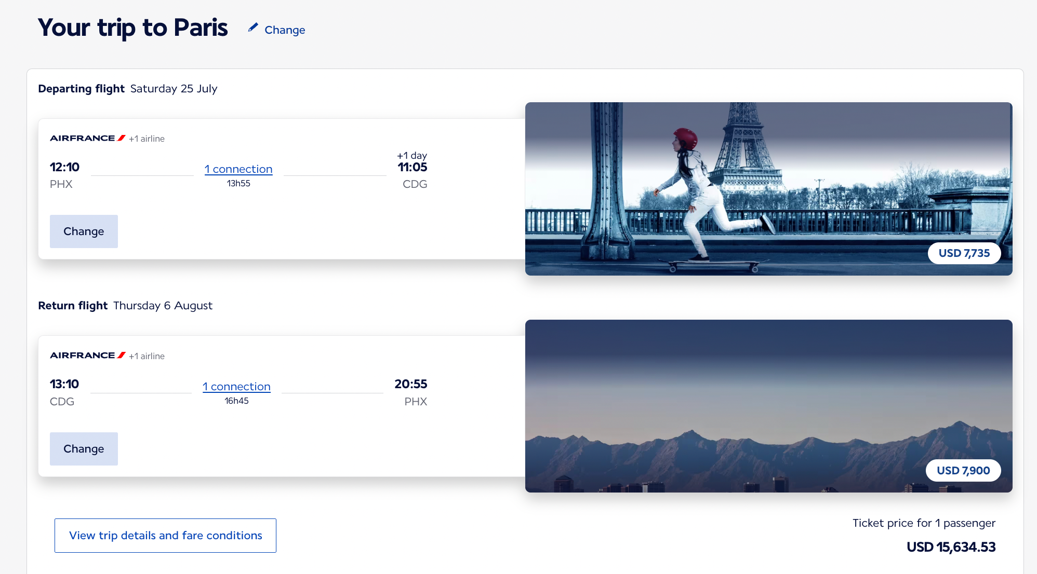Click the USD 7,735 price badge
Image resolution: width=1037 pixels, height=574 pixels.
(964, 253)
